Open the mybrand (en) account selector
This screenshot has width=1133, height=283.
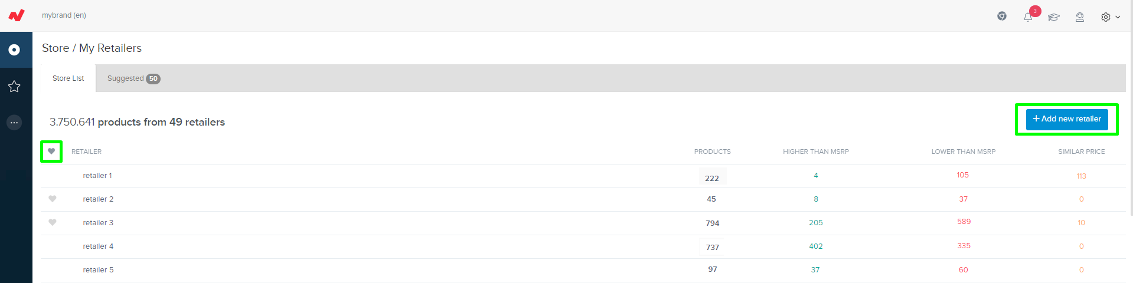[64, 15]
